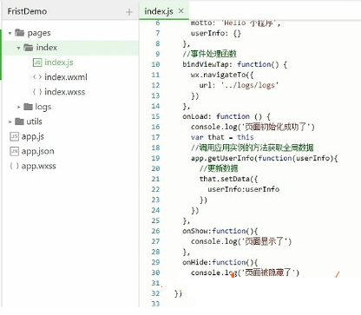Click the braces icon beside index.wxss
The width and height of the screenshot is (361, 315).
(x=37, y=92)
